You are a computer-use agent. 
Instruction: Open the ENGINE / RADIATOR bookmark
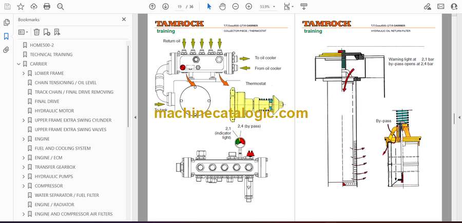click(54, 205)
